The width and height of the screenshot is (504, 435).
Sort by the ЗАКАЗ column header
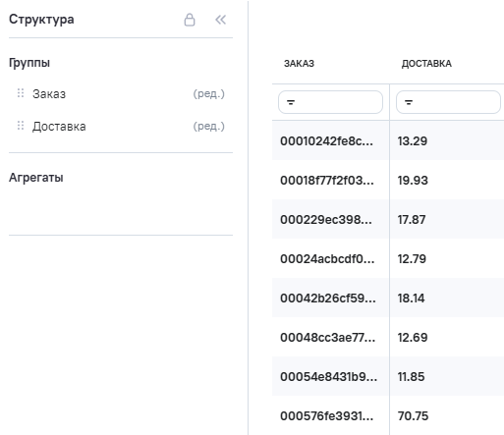coord(299,64)
